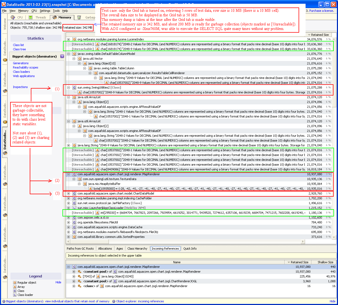
Task: Expand <class> of MapRenderer reference row
Action: (74, 286)
